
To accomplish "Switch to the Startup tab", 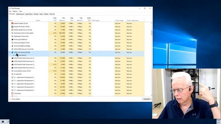I will [x=36, y=14].
